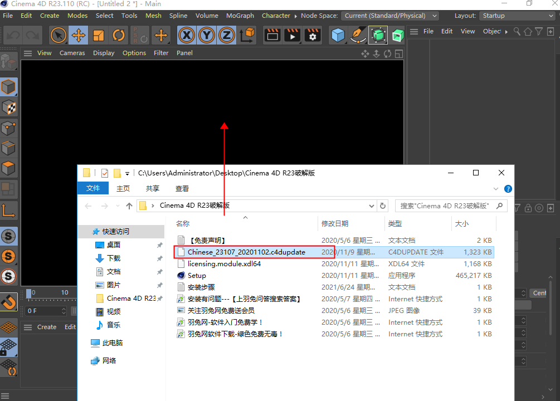Open the MoGraph menu
The height and width of the screenshot is (401, 560).
(240, 16)
